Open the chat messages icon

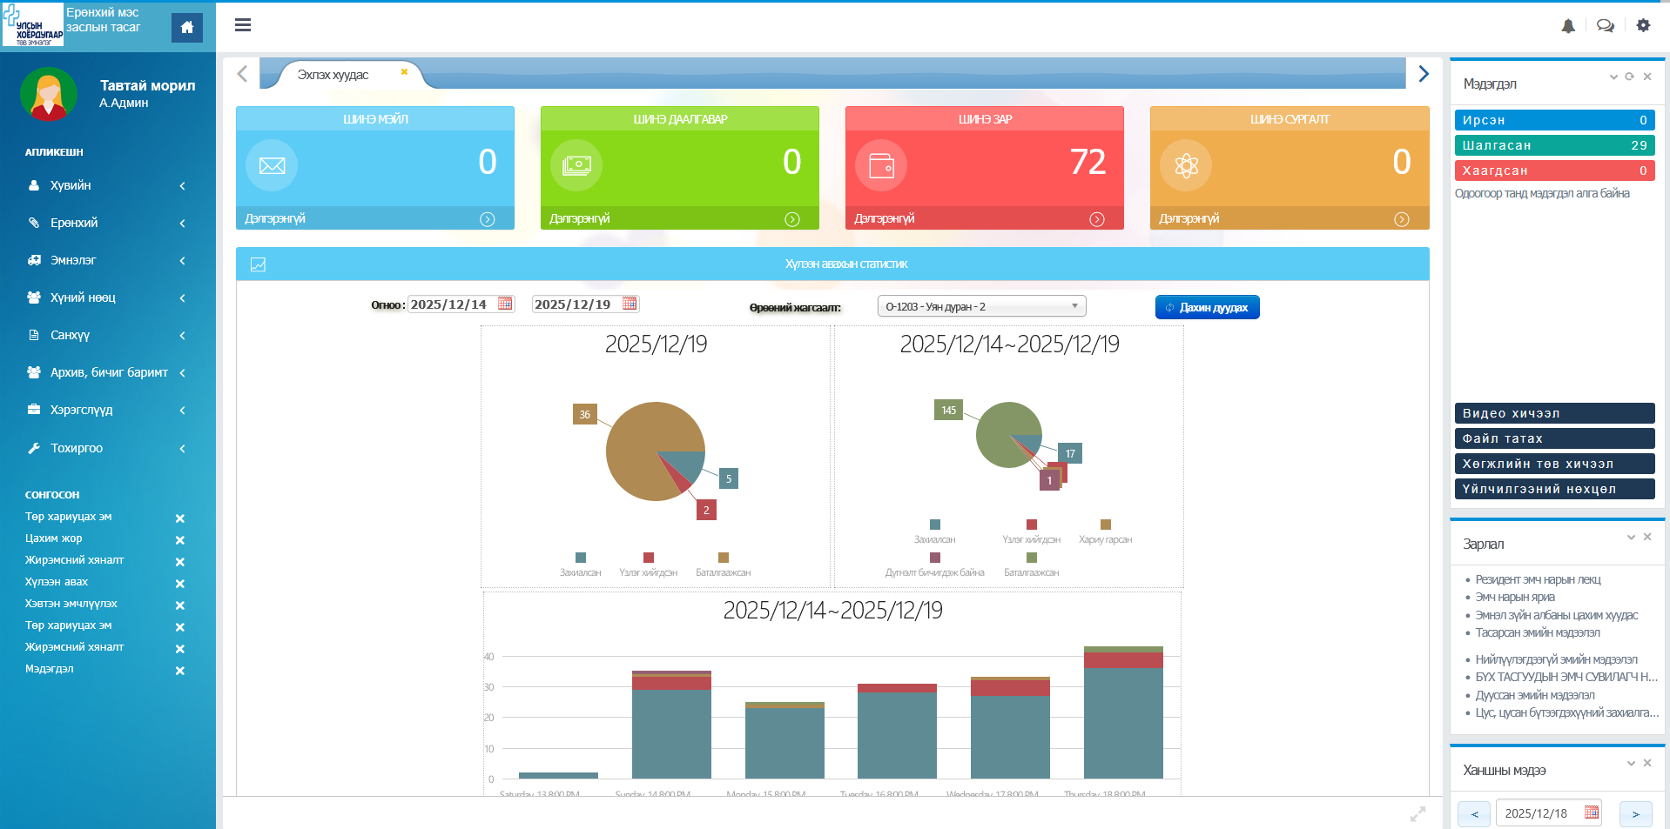point(1605,26)
